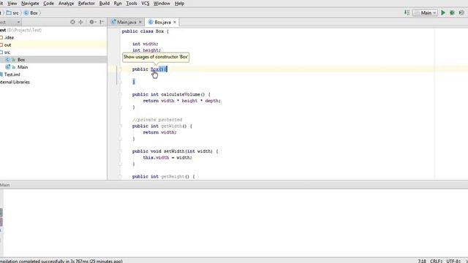Open the VCS menu
This screenshot has width=468, height=263.
click(145, 4)
